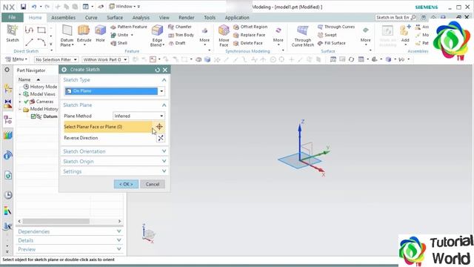Collapse the Sketch Type section
474x267 pixels.
click(164, 80)
